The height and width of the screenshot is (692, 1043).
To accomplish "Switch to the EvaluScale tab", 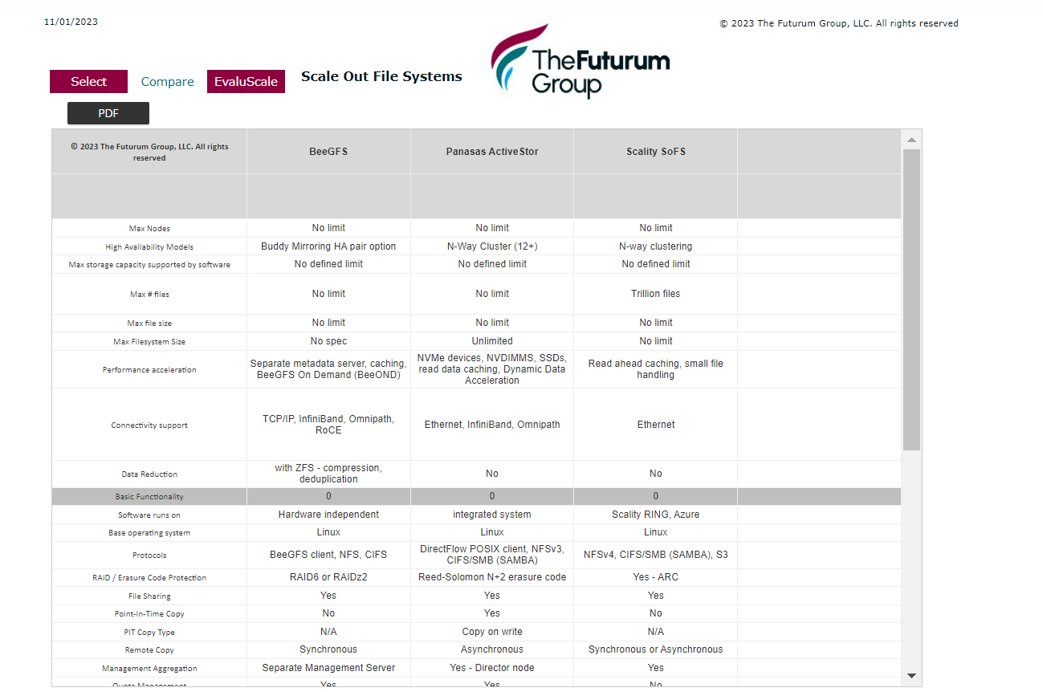I will pos(246,81).
